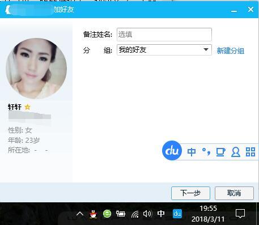Toggle punctuation mode on the IME bar
Screen dimensions: 259x225
(206, 152)
